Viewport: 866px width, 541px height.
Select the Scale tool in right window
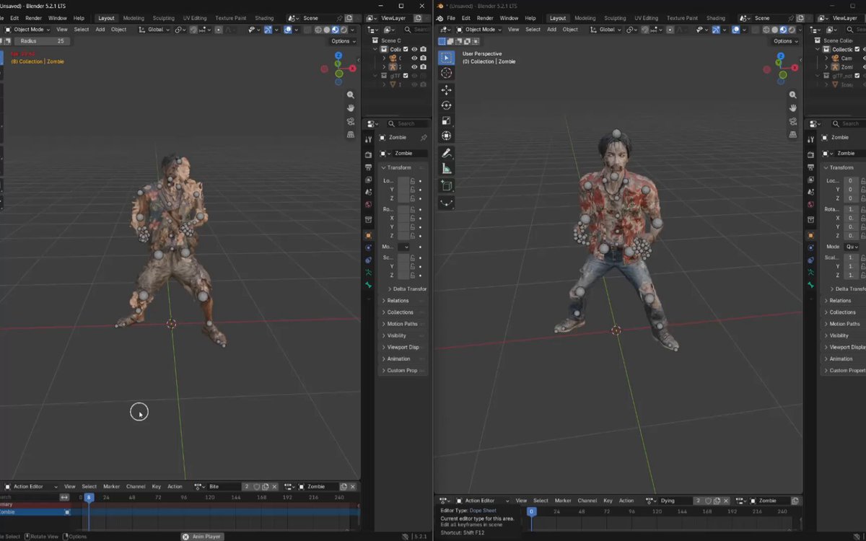(446, 120)
